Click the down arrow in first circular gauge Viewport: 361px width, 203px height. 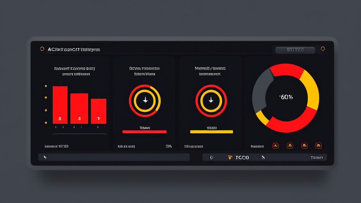pos(145,100)
